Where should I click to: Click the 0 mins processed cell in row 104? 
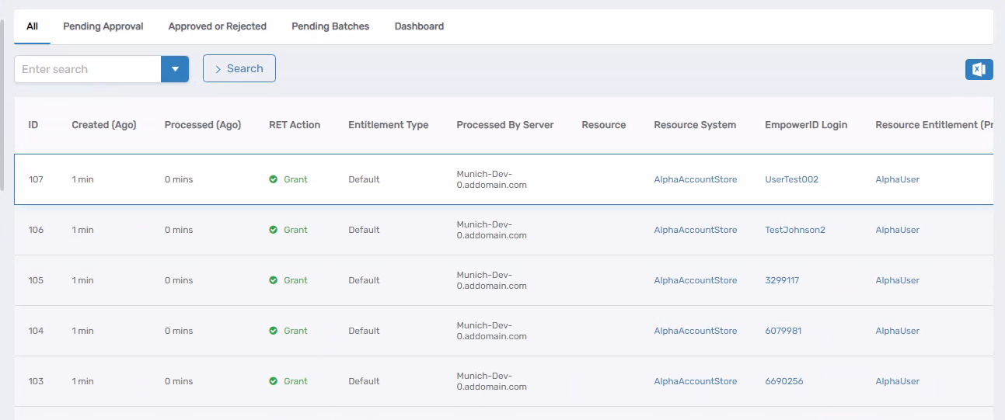[x=179, y=331]
